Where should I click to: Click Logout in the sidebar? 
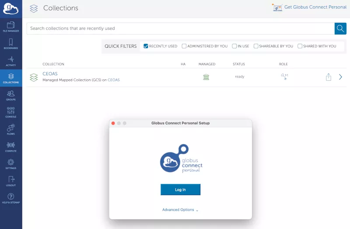pos(10,181)
